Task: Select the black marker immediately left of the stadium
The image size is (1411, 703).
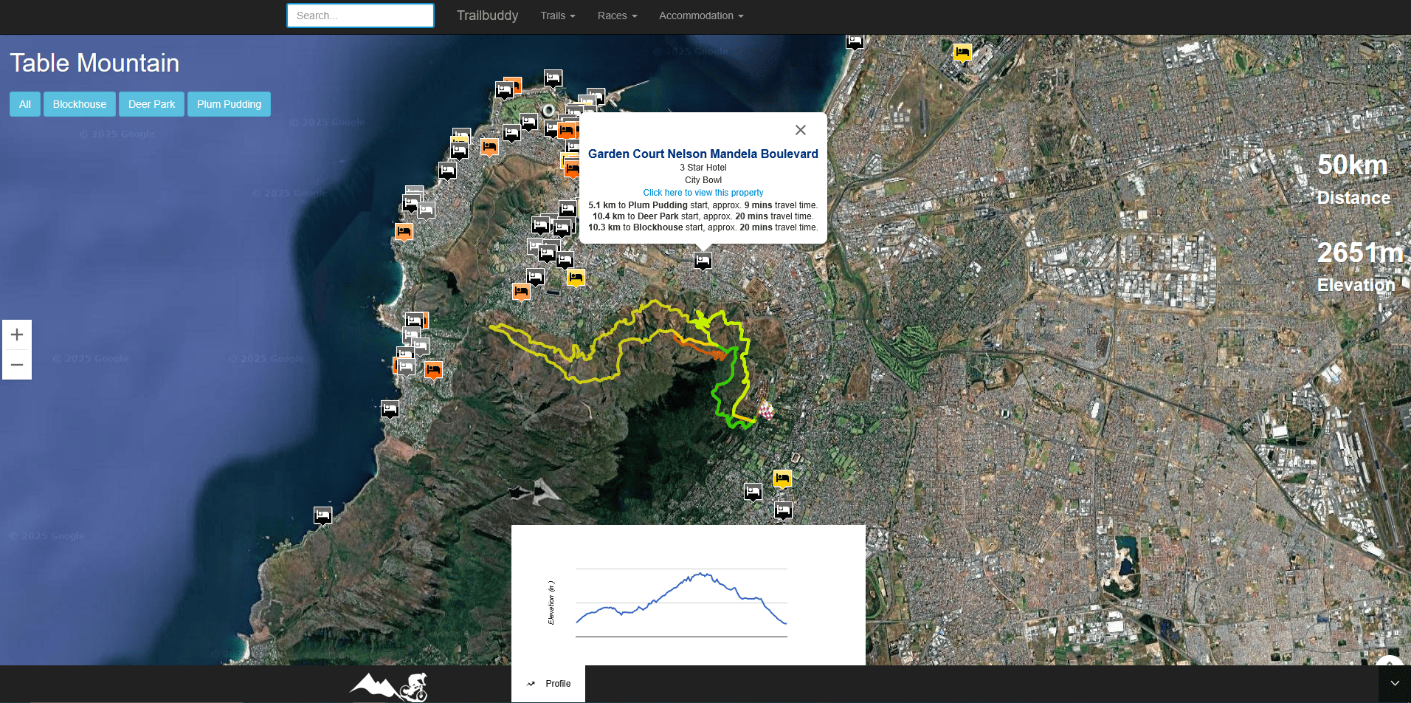Action: click(x=528, y=122)
